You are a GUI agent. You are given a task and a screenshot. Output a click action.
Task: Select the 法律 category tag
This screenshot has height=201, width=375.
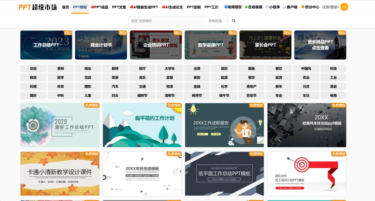click(197, 68)
